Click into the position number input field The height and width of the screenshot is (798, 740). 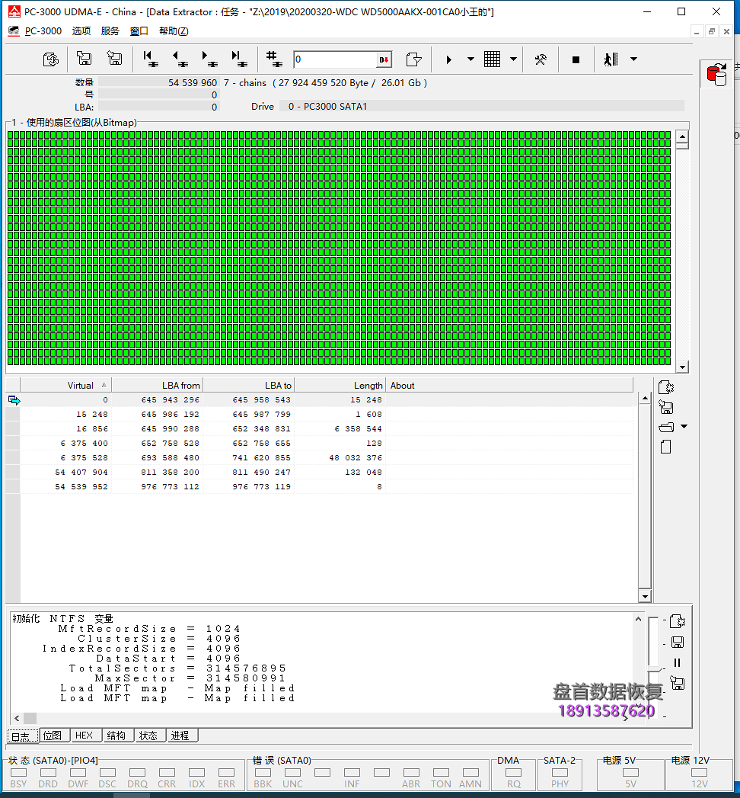click(x=335, y=59)
